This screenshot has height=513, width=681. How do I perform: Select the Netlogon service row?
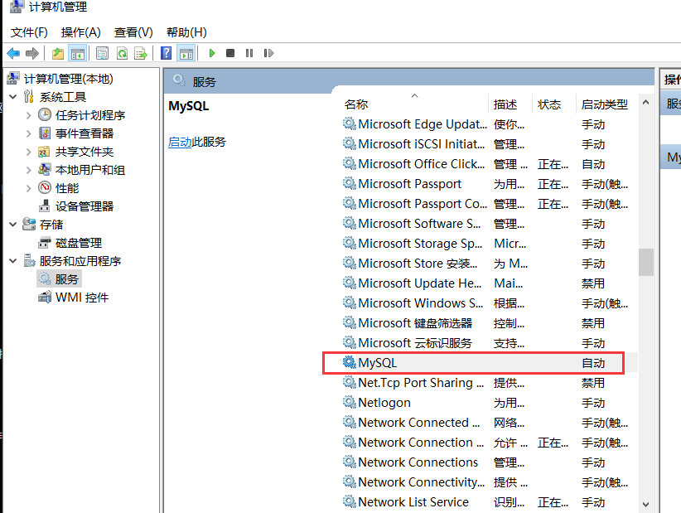489,403
